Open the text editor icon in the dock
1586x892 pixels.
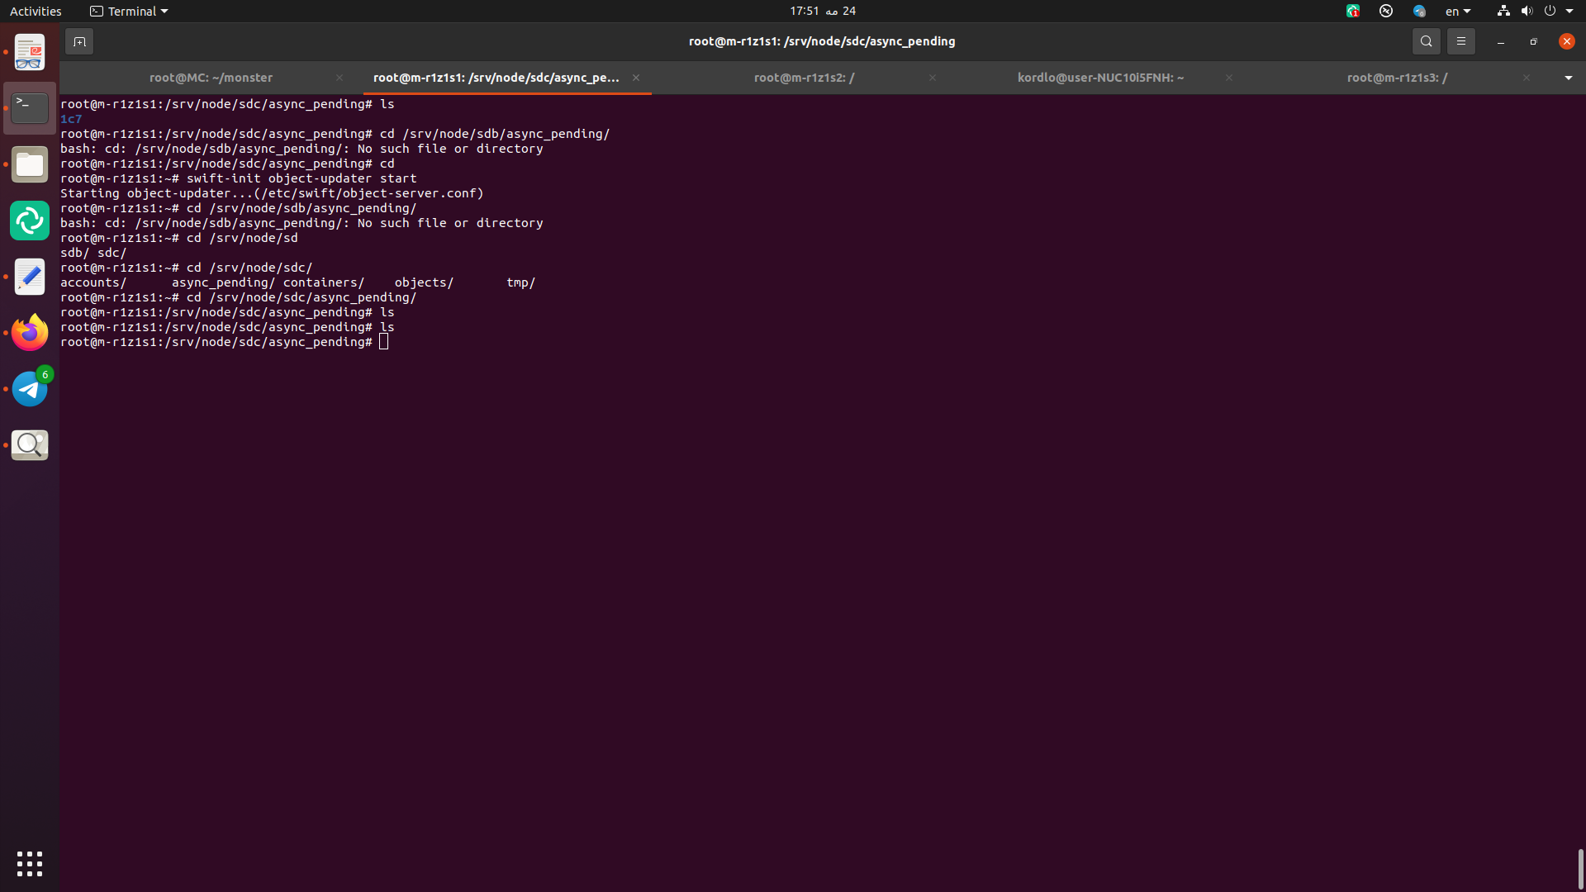(x=30, y=277)
